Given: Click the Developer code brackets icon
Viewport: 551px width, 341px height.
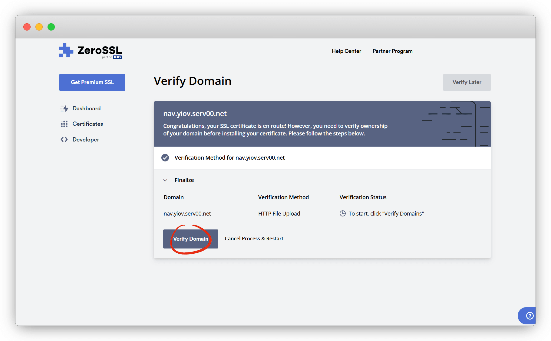Looking at the screenshot, I should pos(64,139).
